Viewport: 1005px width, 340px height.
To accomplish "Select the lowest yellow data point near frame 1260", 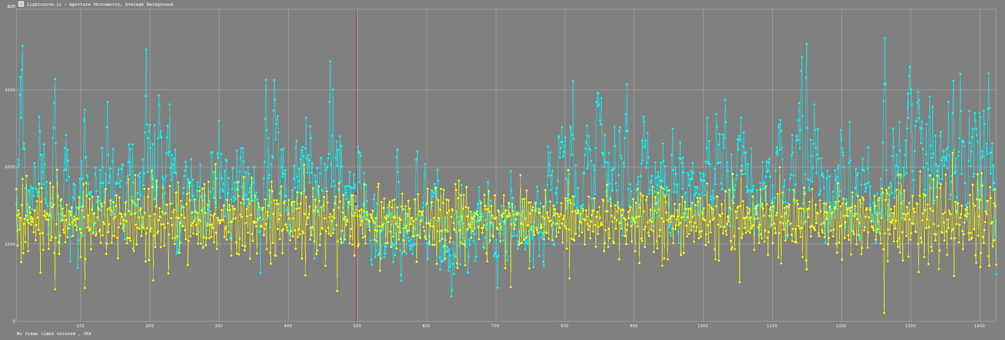I will pos(884,313).
